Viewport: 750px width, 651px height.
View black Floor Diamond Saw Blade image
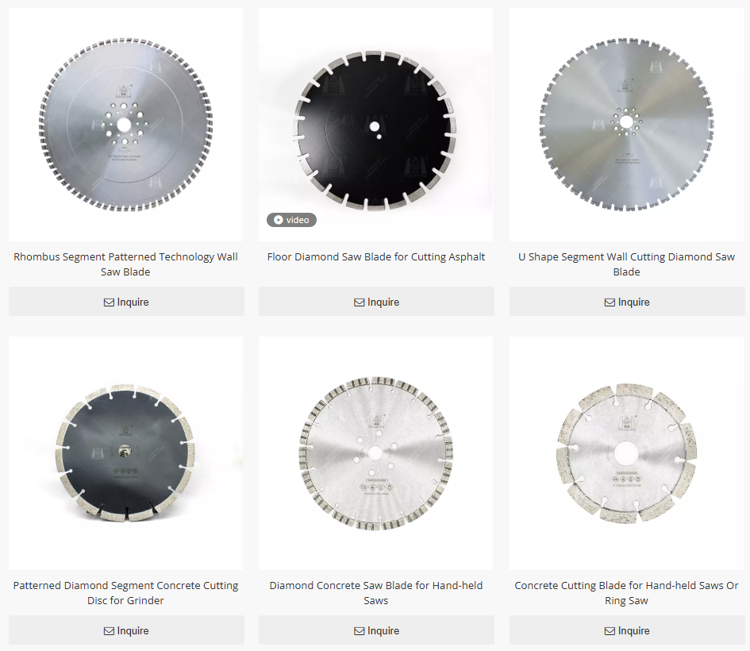[x=376, y=125]
